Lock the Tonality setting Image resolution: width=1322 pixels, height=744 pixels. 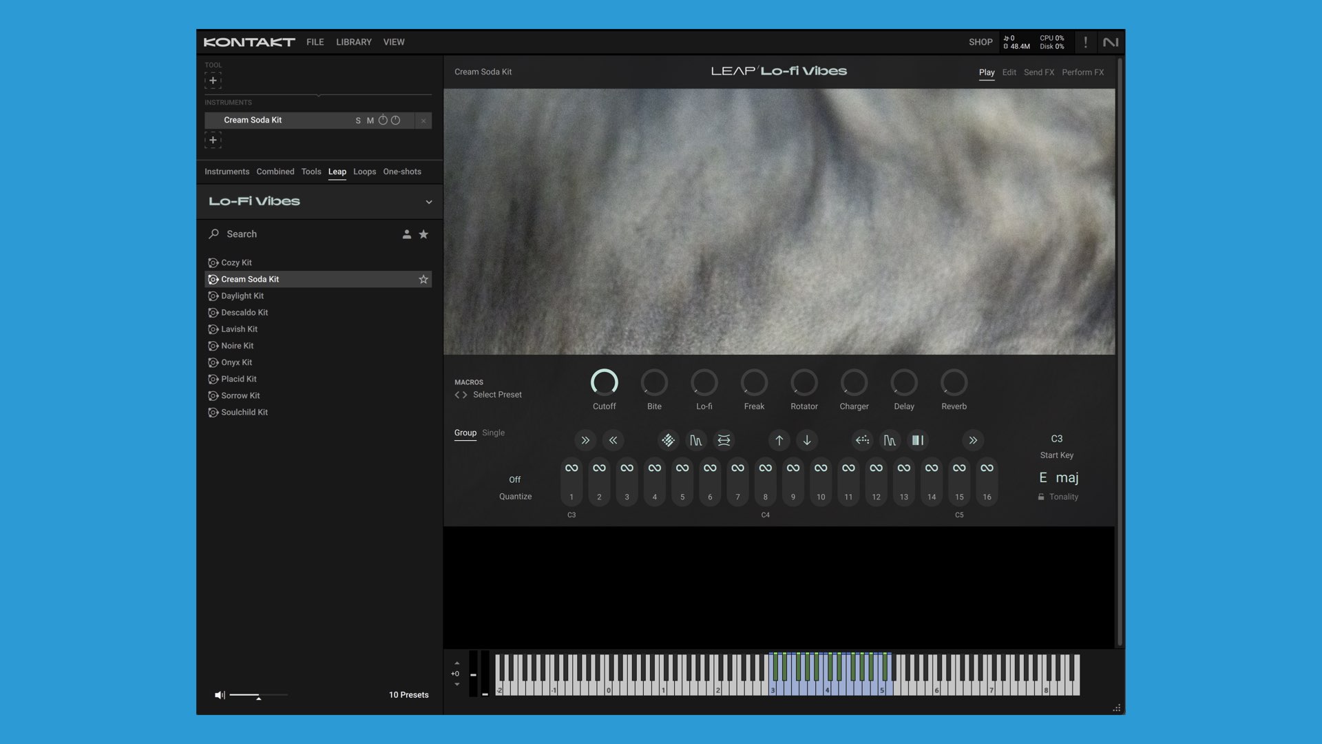tap(1041, 497)
